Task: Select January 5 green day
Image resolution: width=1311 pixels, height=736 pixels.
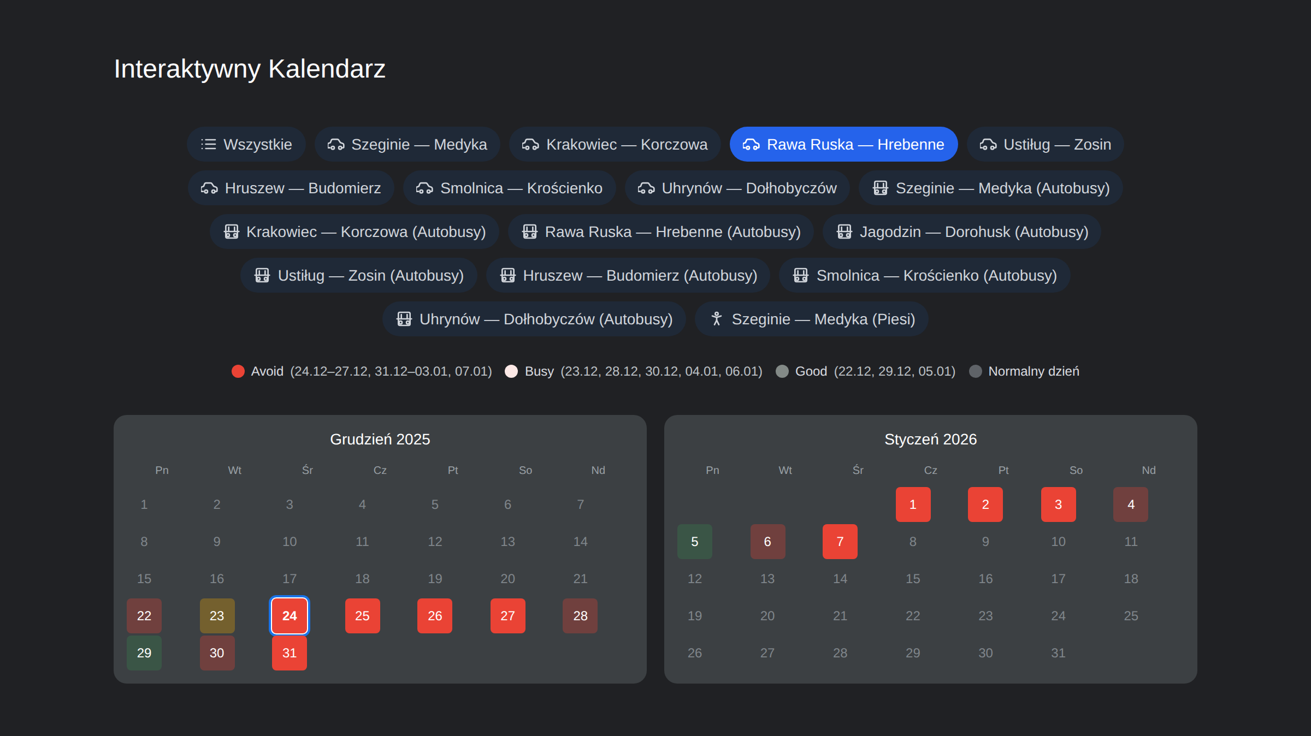Action: 694,542
